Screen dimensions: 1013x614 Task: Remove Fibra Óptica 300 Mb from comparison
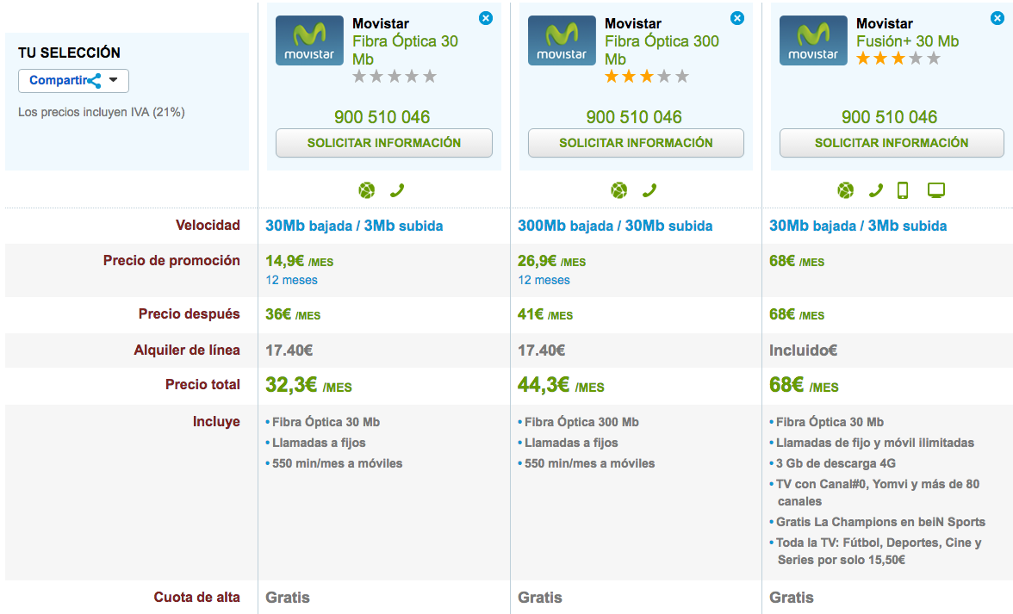coord(737,18)
